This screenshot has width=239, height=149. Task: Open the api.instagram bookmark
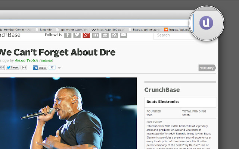click(145, 29)
